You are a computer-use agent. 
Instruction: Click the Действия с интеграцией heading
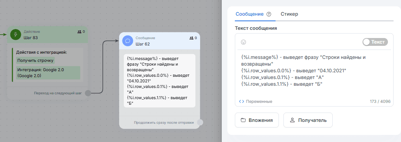click(x=41, y=52)
